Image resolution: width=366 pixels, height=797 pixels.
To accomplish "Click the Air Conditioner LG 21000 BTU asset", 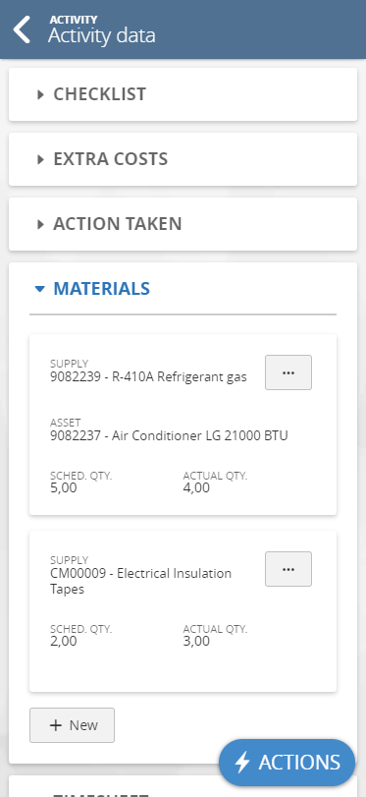I will coord(169,435).
